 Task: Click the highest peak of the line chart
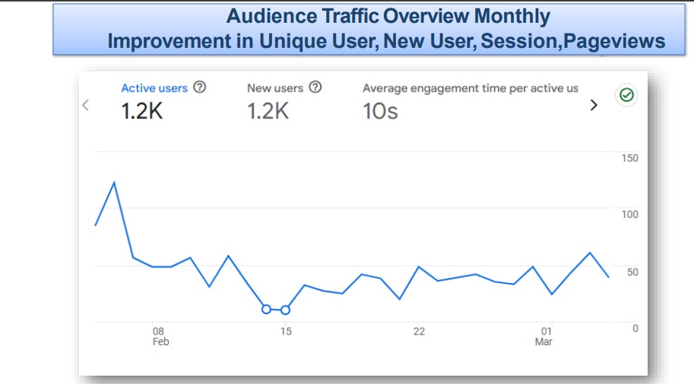114,182
